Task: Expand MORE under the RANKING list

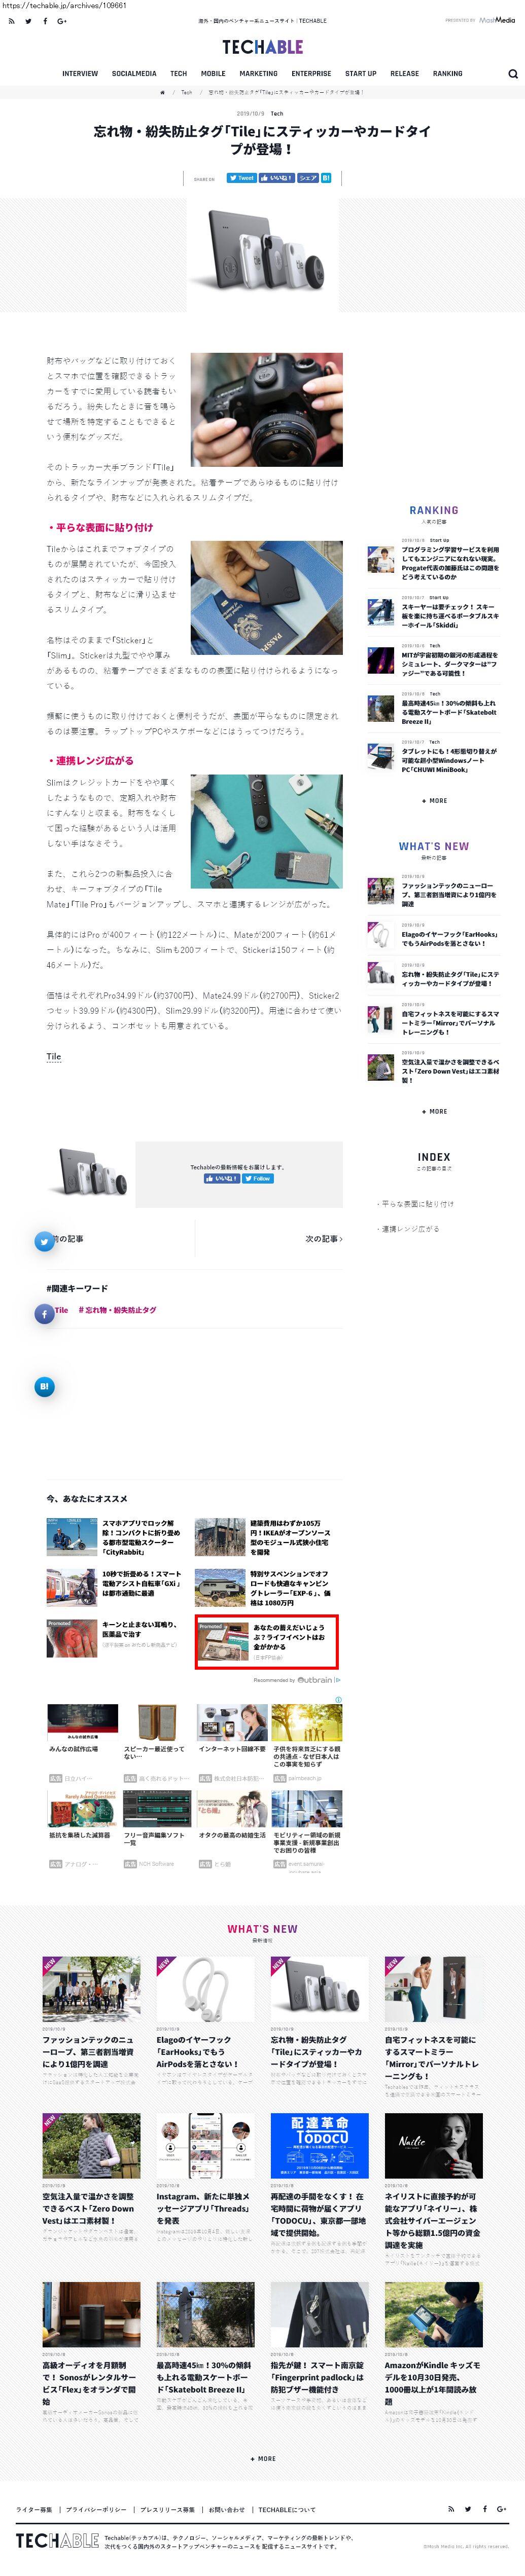Action: (435, 801)
